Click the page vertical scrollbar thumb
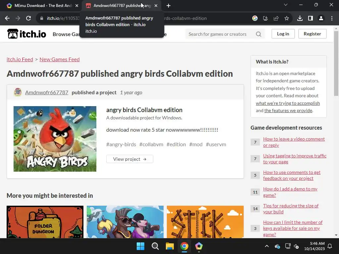Screen dimensions: 339x254 pos(336,63)
